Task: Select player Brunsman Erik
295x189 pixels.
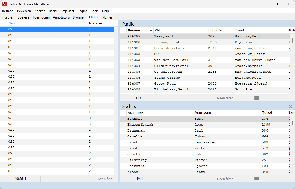Action: coord(205,130)
